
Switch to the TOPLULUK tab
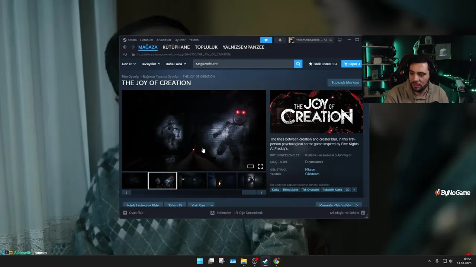(206, 47)
